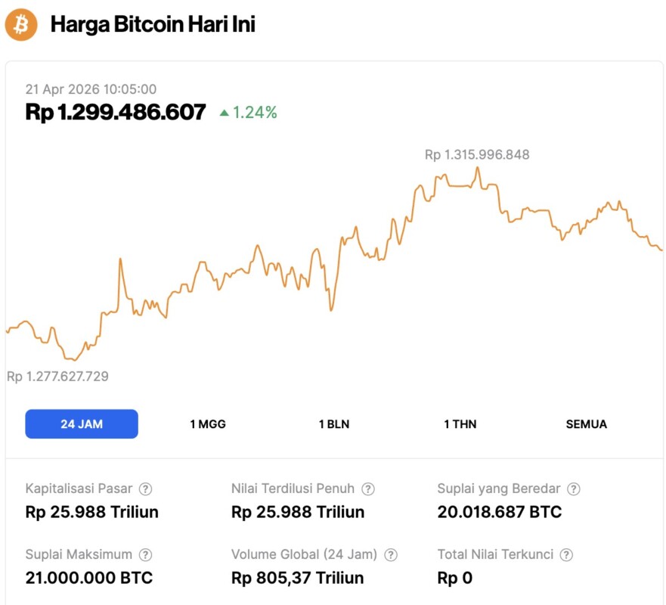Click the chart low label Rp 1.277.627.729
Image resolution: width=666 pixels, height=605 pixels.
tap(57, 377)
